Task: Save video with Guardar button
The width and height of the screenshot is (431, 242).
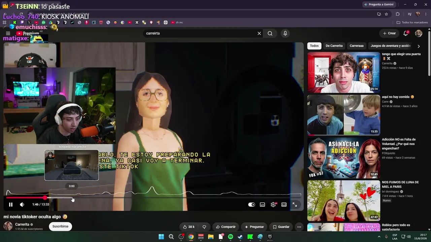Action: (281, 227)
